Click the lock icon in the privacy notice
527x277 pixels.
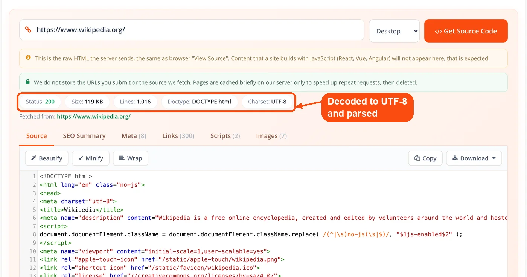pos(27,82)
